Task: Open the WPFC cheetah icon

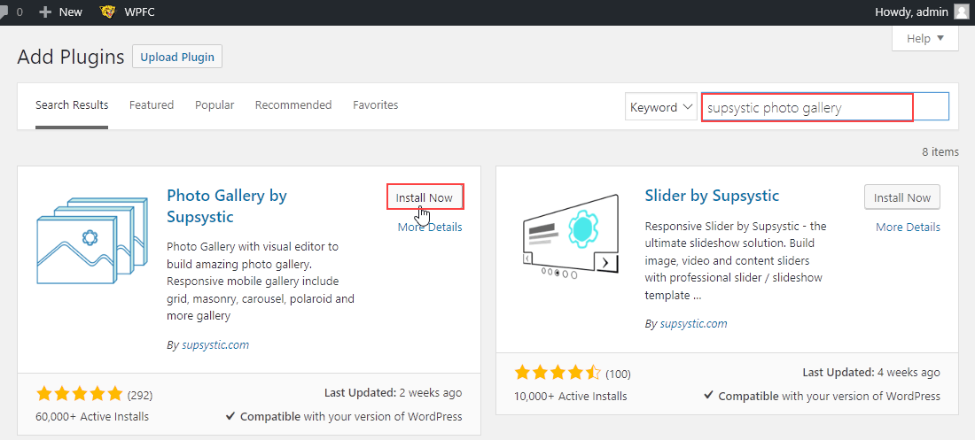Action: (x=108, y=12)
